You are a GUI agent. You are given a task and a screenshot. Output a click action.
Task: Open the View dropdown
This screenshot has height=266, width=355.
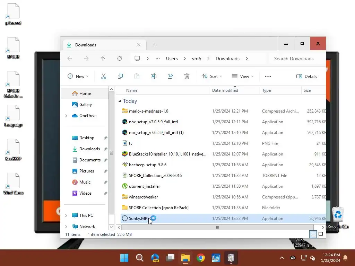click(x=243, y=77)
